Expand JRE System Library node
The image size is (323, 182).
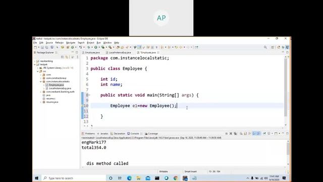pos(38,68)
